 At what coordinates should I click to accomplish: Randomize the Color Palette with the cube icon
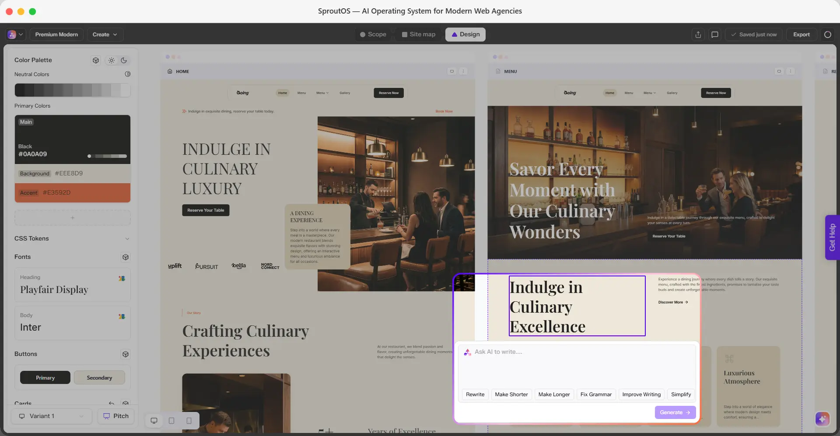point(96,60)
